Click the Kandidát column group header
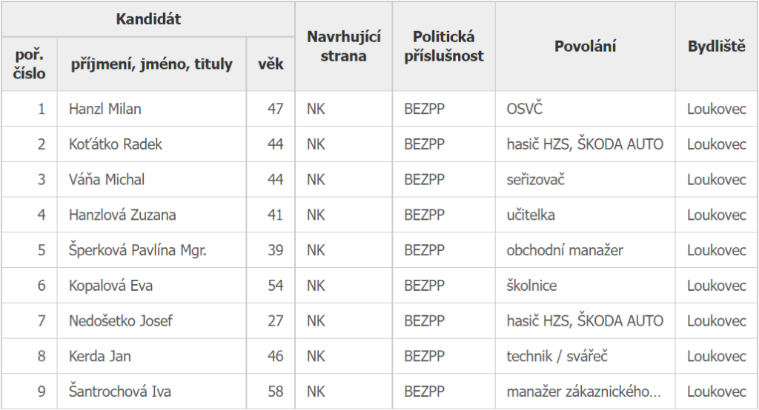This screenshot has width=759, height=410. tap(148, 20)
